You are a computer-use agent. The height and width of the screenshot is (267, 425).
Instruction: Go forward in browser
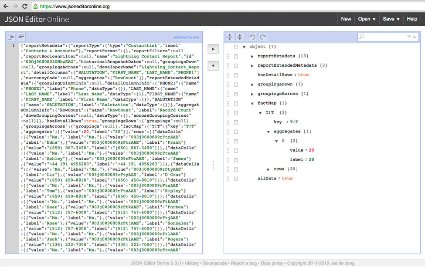point(15,6)
